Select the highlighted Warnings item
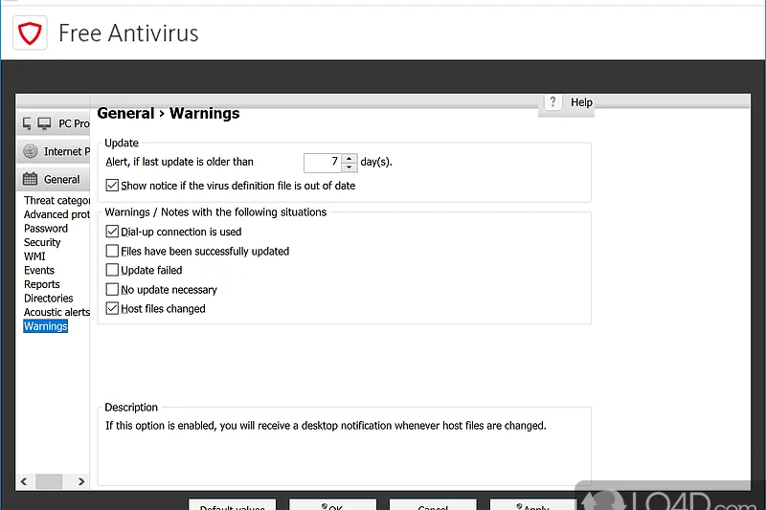 (x=45, y=326)
